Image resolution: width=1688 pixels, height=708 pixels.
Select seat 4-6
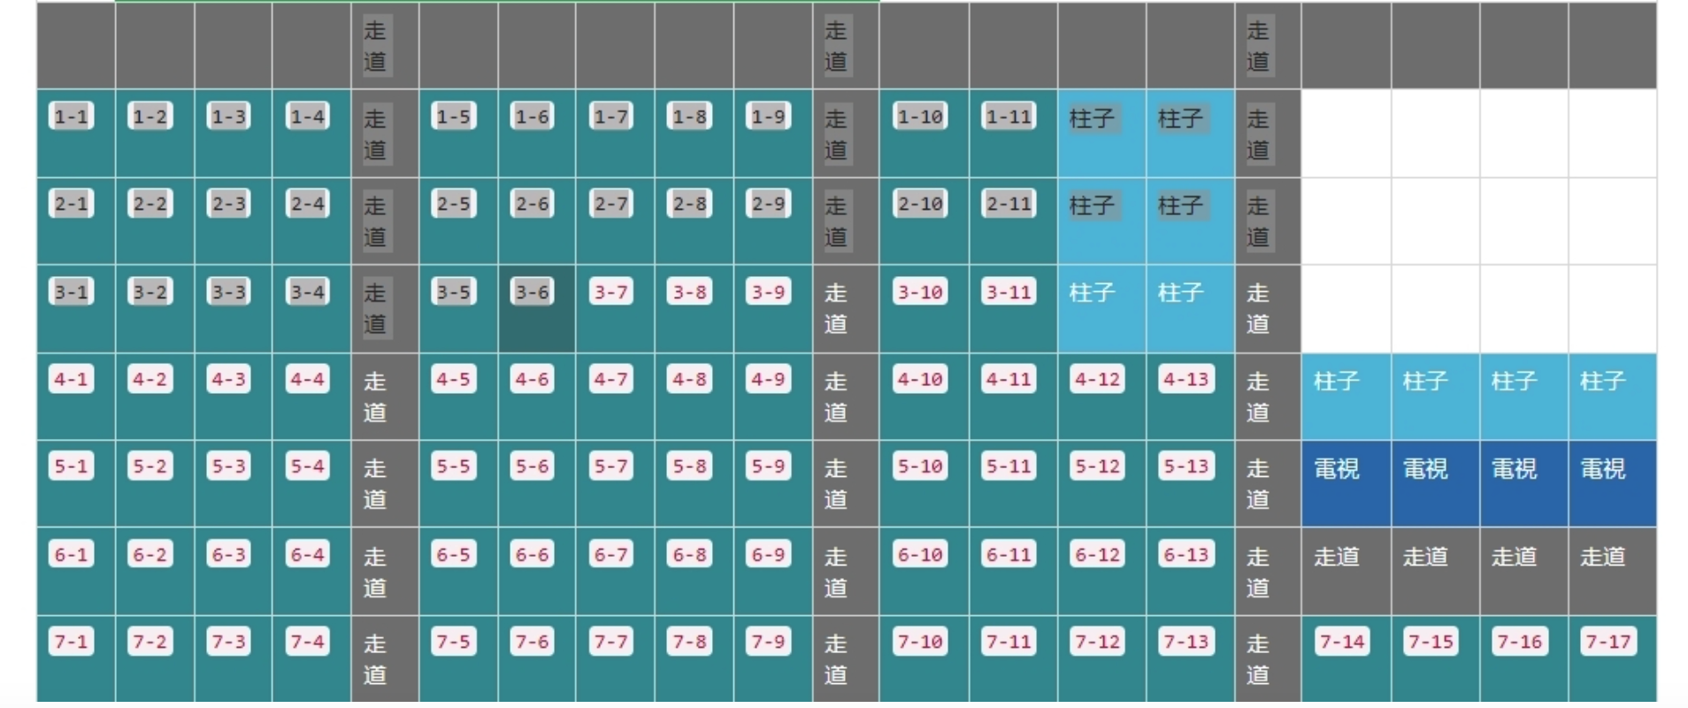point(532,380)
